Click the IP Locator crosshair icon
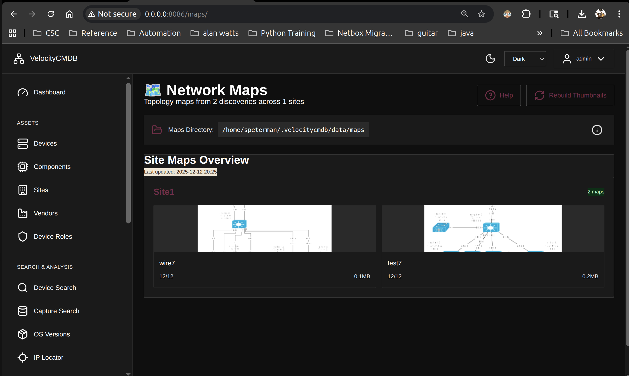This screenshot has height=376, width=629. tap(23, 357)
